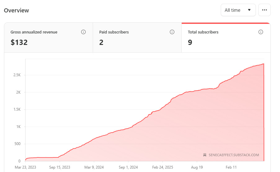
Task: Click the $132 revenue value
Action: point(19,42)
